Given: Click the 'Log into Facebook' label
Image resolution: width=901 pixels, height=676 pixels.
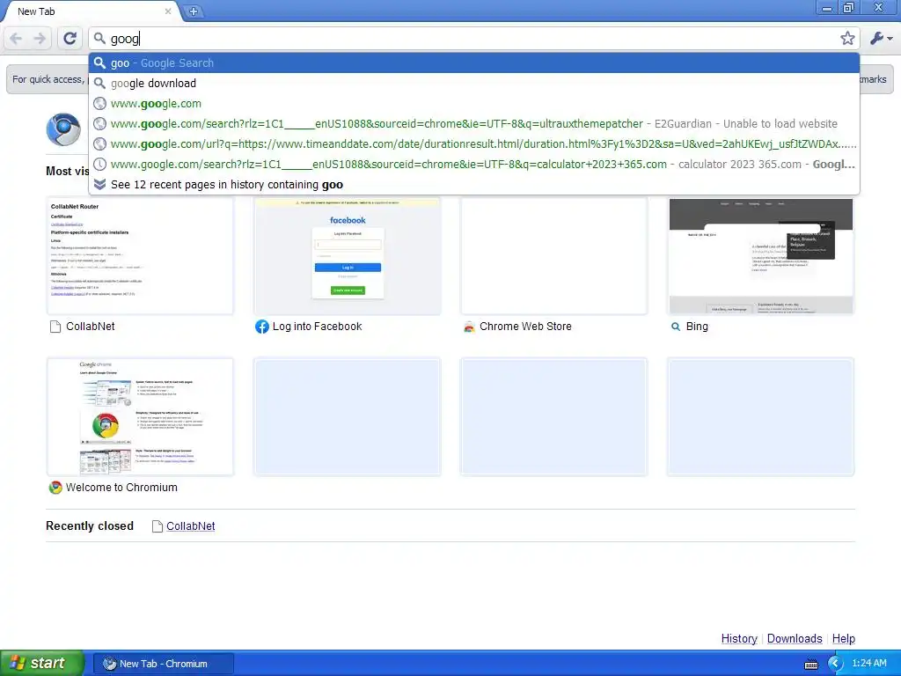Looking at the screenshot, I should tap(317, 327).
